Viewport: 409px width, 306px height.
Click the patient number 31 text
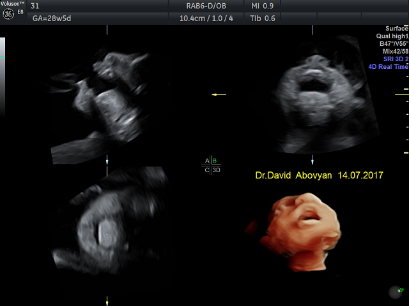click(x=35, y=6)
